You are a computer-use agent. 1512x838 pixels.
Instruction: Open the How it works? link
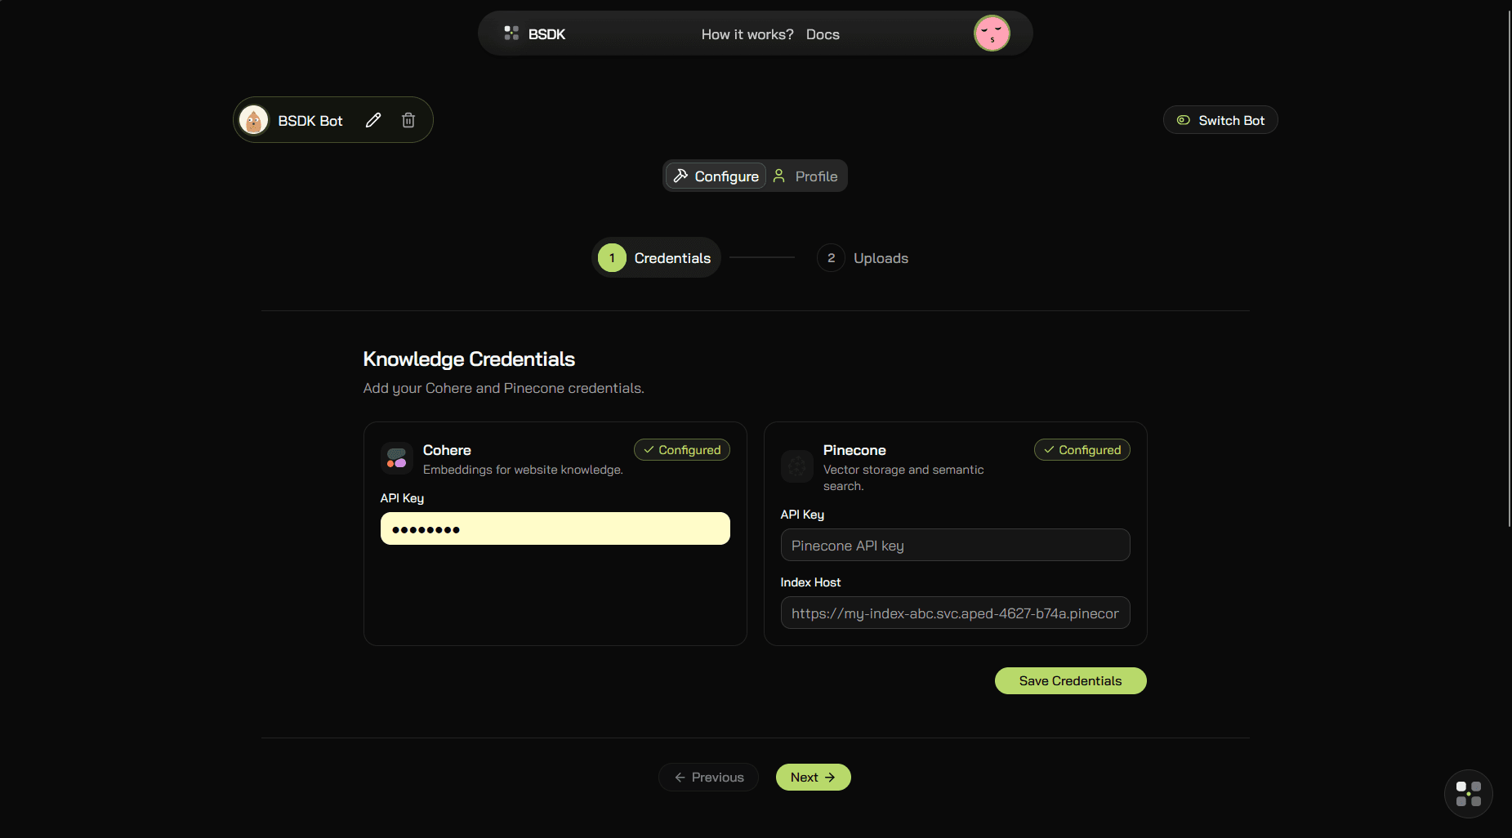[747, 34]
